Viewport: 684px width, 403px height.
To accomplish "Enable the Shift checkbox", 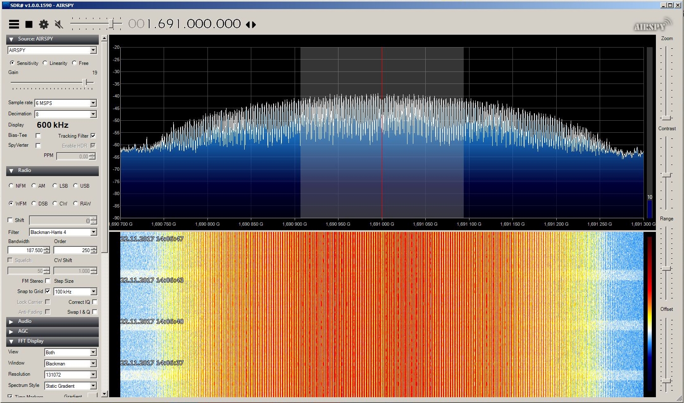I will point(10,220).
